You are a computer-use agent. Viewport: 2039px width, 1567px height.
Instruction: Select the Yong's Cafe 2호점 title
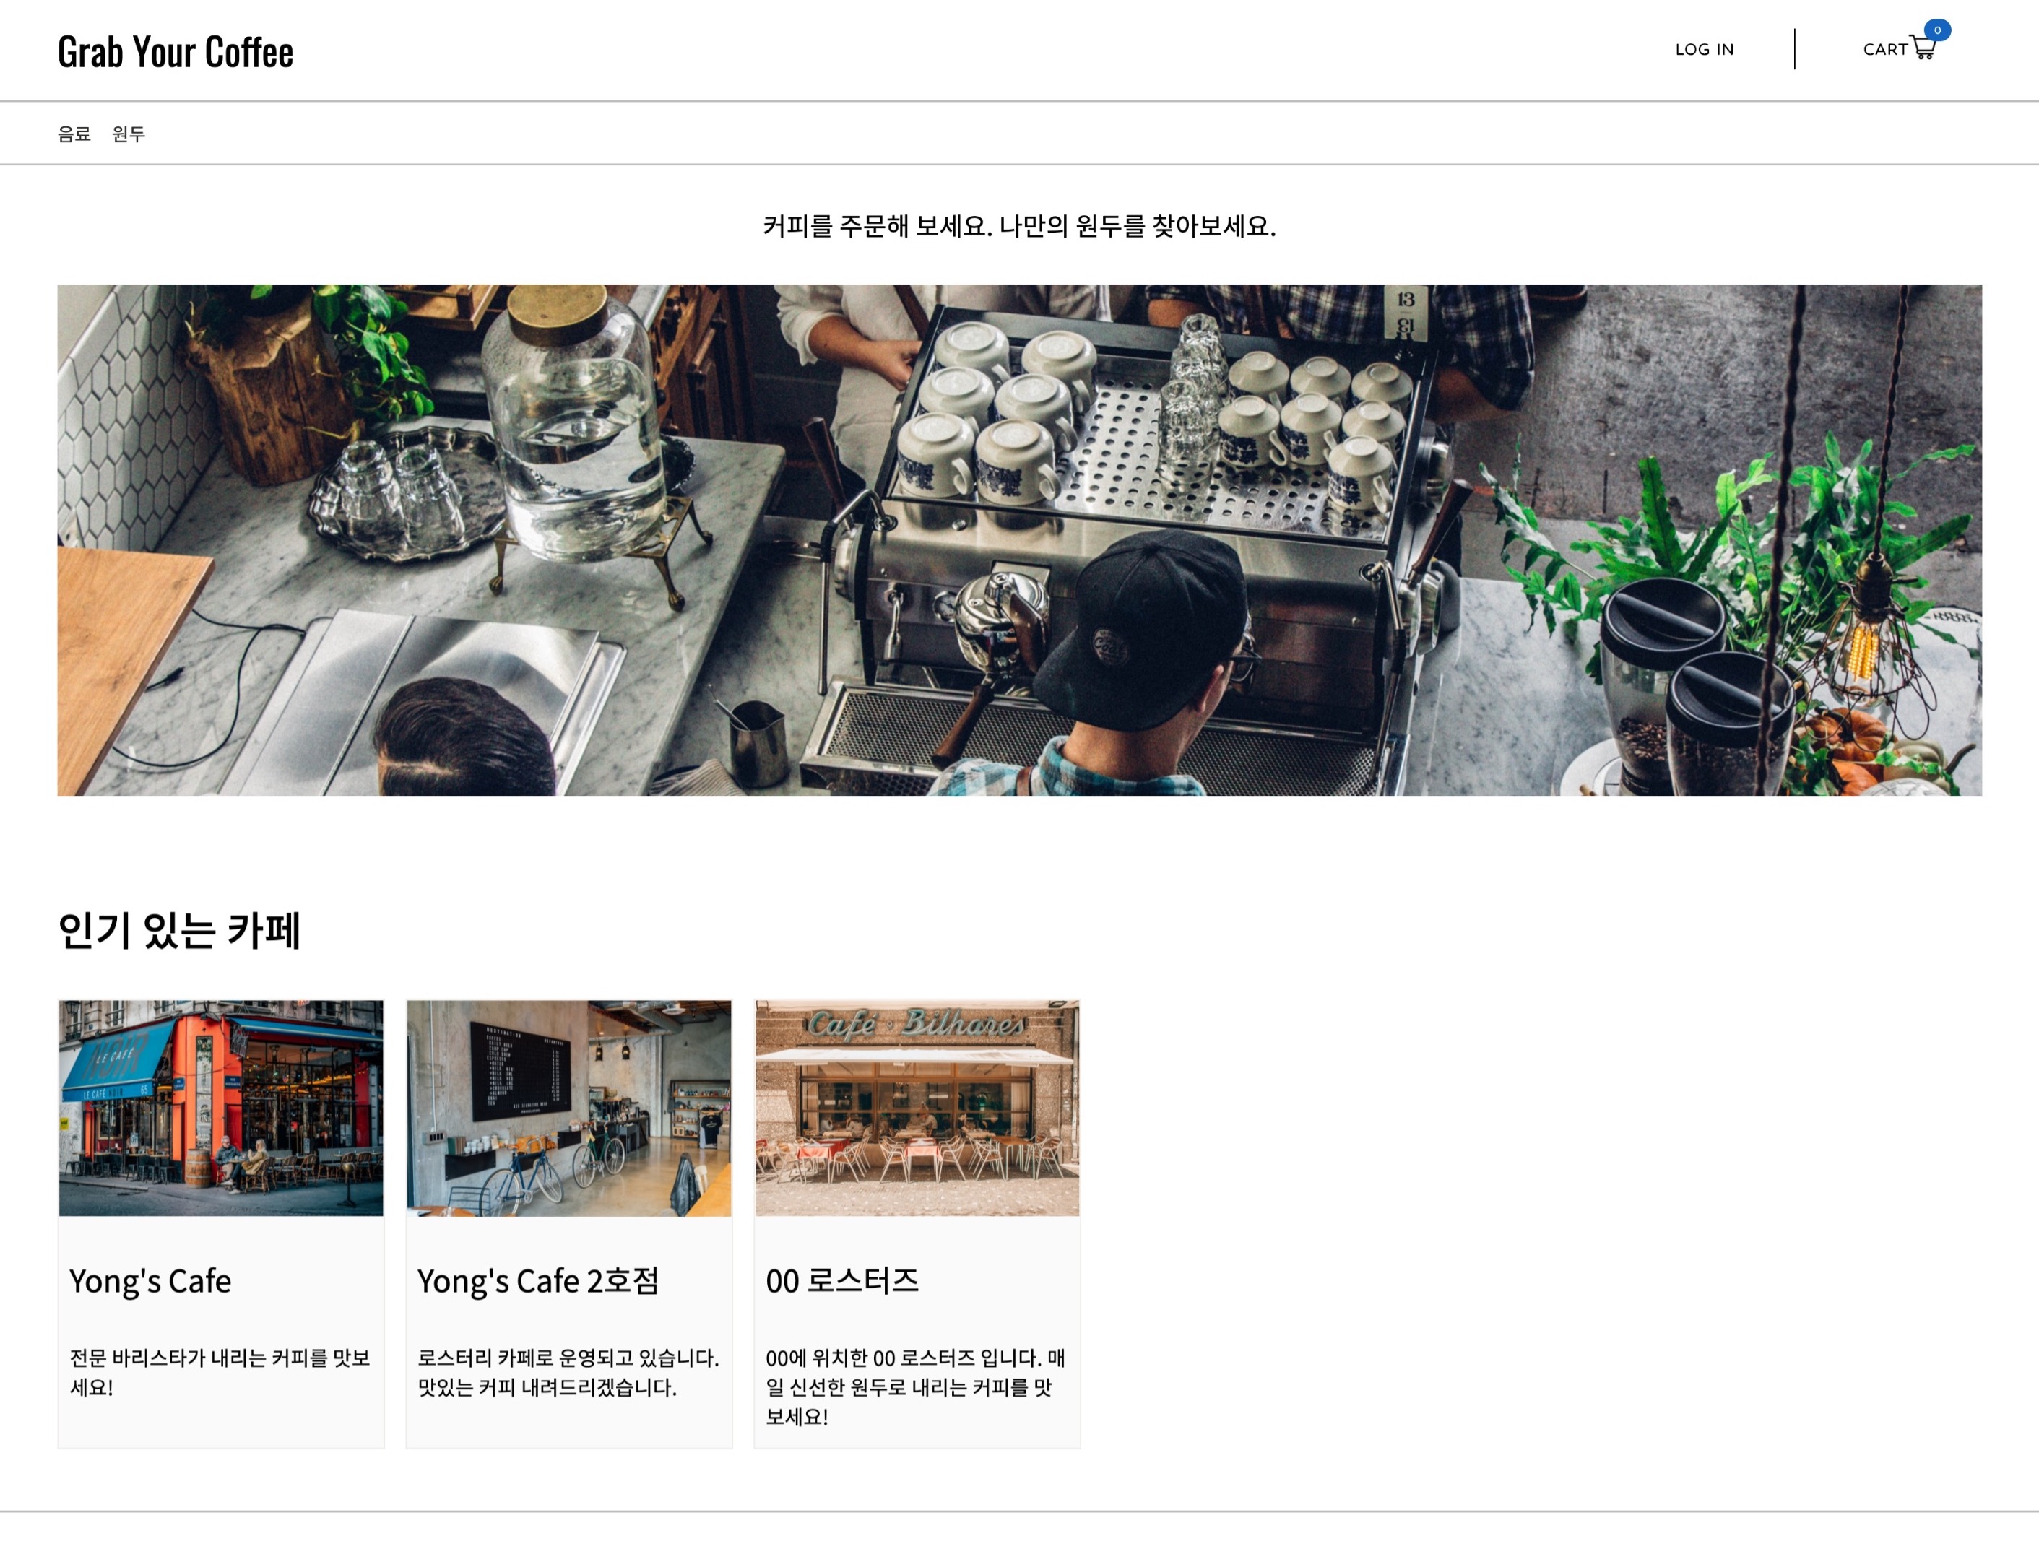(x=538, y=1280)
